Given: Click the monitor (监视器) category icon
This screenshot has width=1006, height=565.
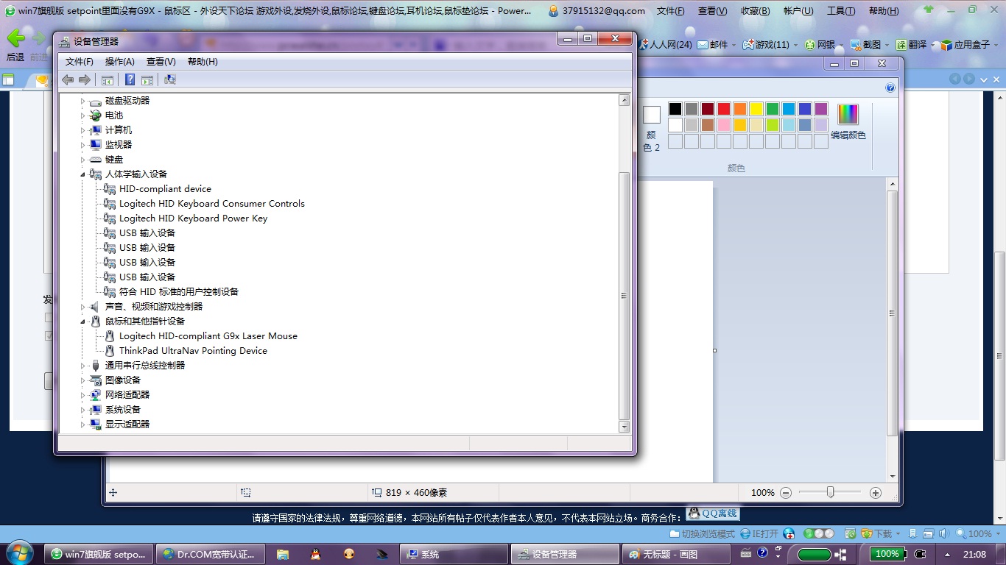Looking at the screenshot, I should [96, 145].
